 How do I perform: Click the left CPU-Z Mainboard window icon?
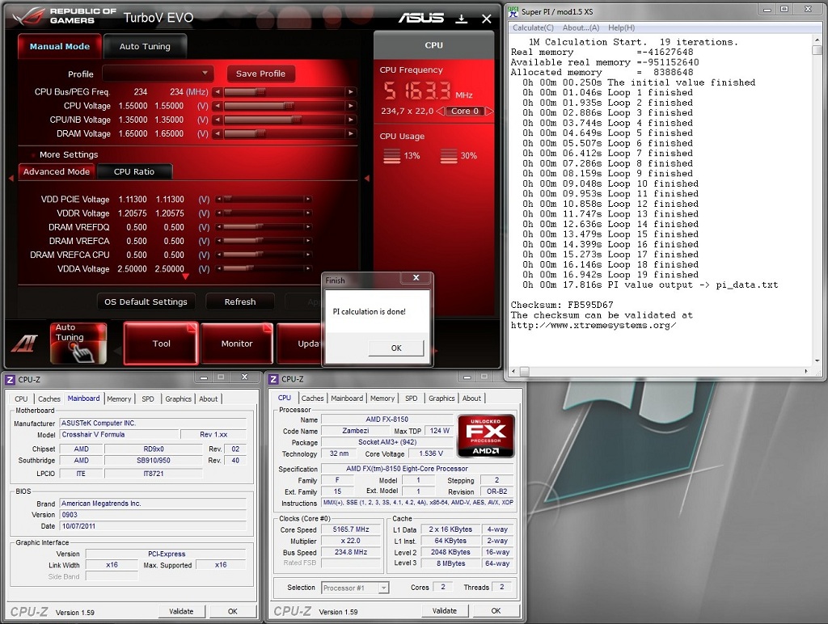pyautogui.click(x=10, y=379)
